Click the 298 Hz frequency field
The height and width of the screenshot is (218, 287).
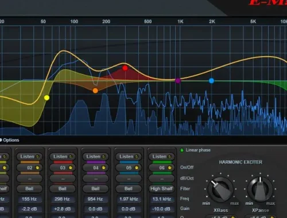pos(63,199)
